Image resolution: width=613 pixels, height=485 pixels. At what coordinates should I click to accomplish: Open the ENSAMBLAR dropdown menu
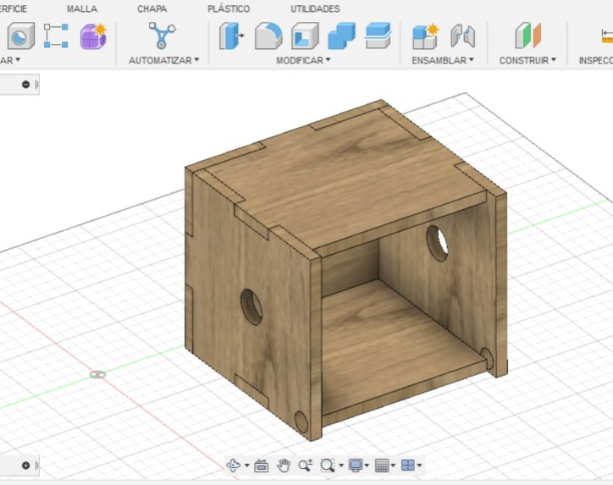click(443, 60)
